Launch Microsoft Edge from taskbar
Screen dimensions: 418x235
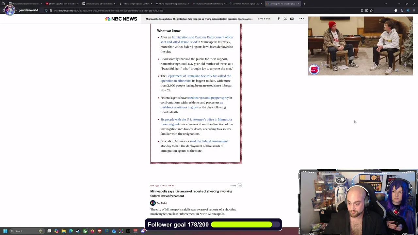coord(71,231)
